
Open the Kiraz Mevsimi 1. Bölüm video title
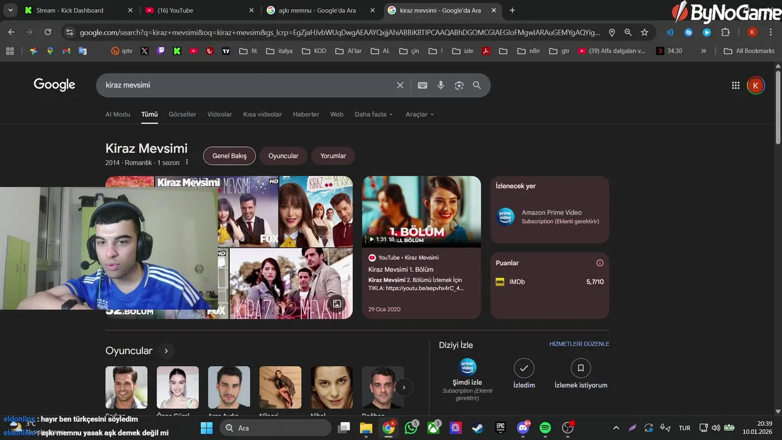(x=401, y=269)
